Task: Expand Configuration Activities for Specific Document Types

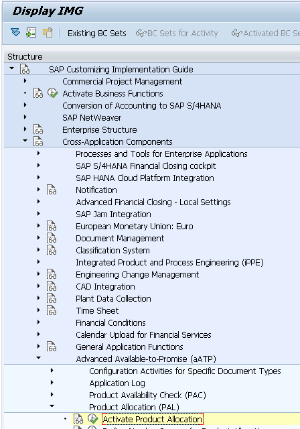Action: 52,371
